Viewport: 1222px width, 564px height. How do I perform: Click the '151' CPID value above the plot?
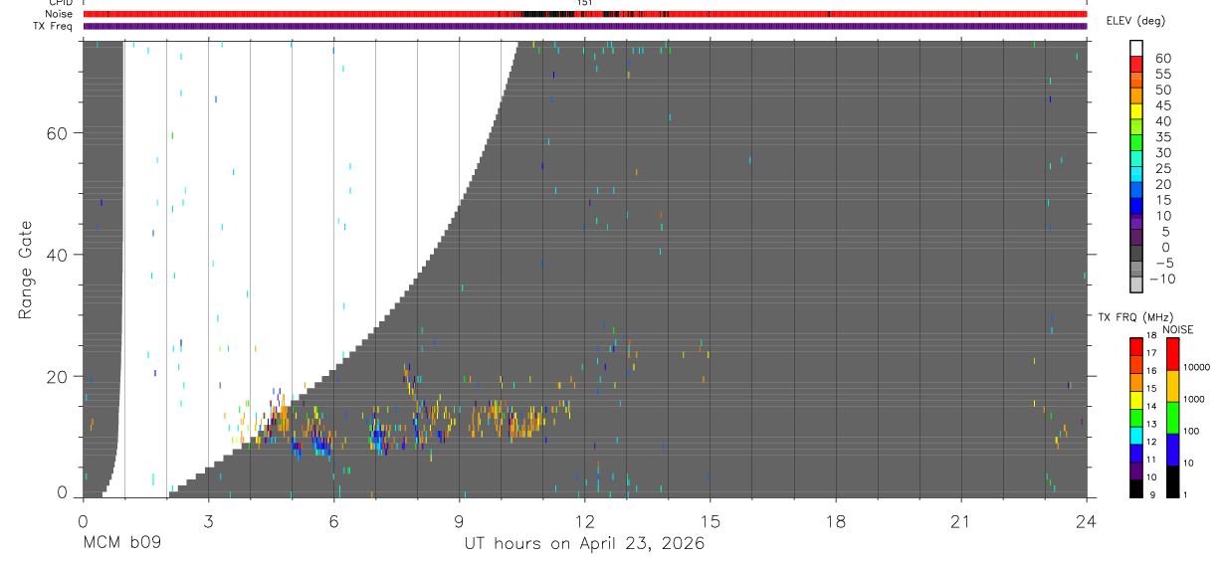click(x=584, y=4)
